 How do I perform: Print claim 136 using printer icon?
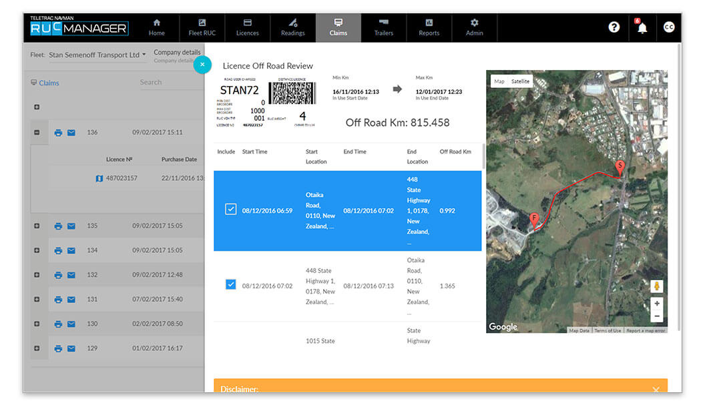[x=58, y=133]
